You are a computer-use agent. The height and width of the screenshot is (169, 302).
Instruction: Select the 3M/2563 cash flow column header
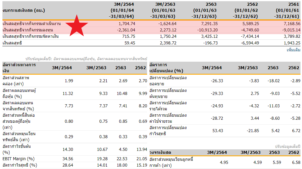coord(163,10)
